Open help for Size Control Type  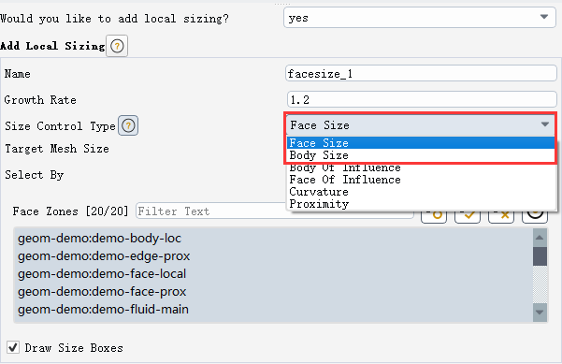point(128,126)
